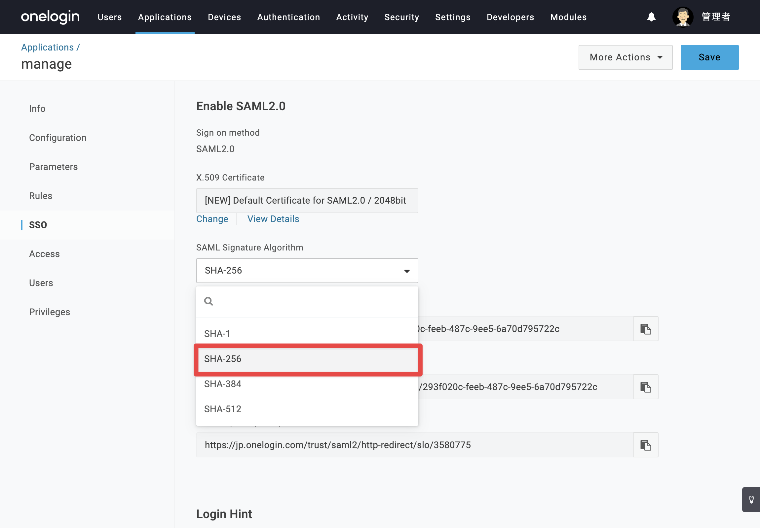Choose SHA-1 from the algorithm list
Screen dimensions: 760x528
click(x=307, y=334)
